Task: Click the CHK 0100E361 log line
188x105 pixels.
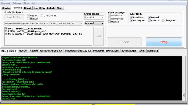Action: 11,75
